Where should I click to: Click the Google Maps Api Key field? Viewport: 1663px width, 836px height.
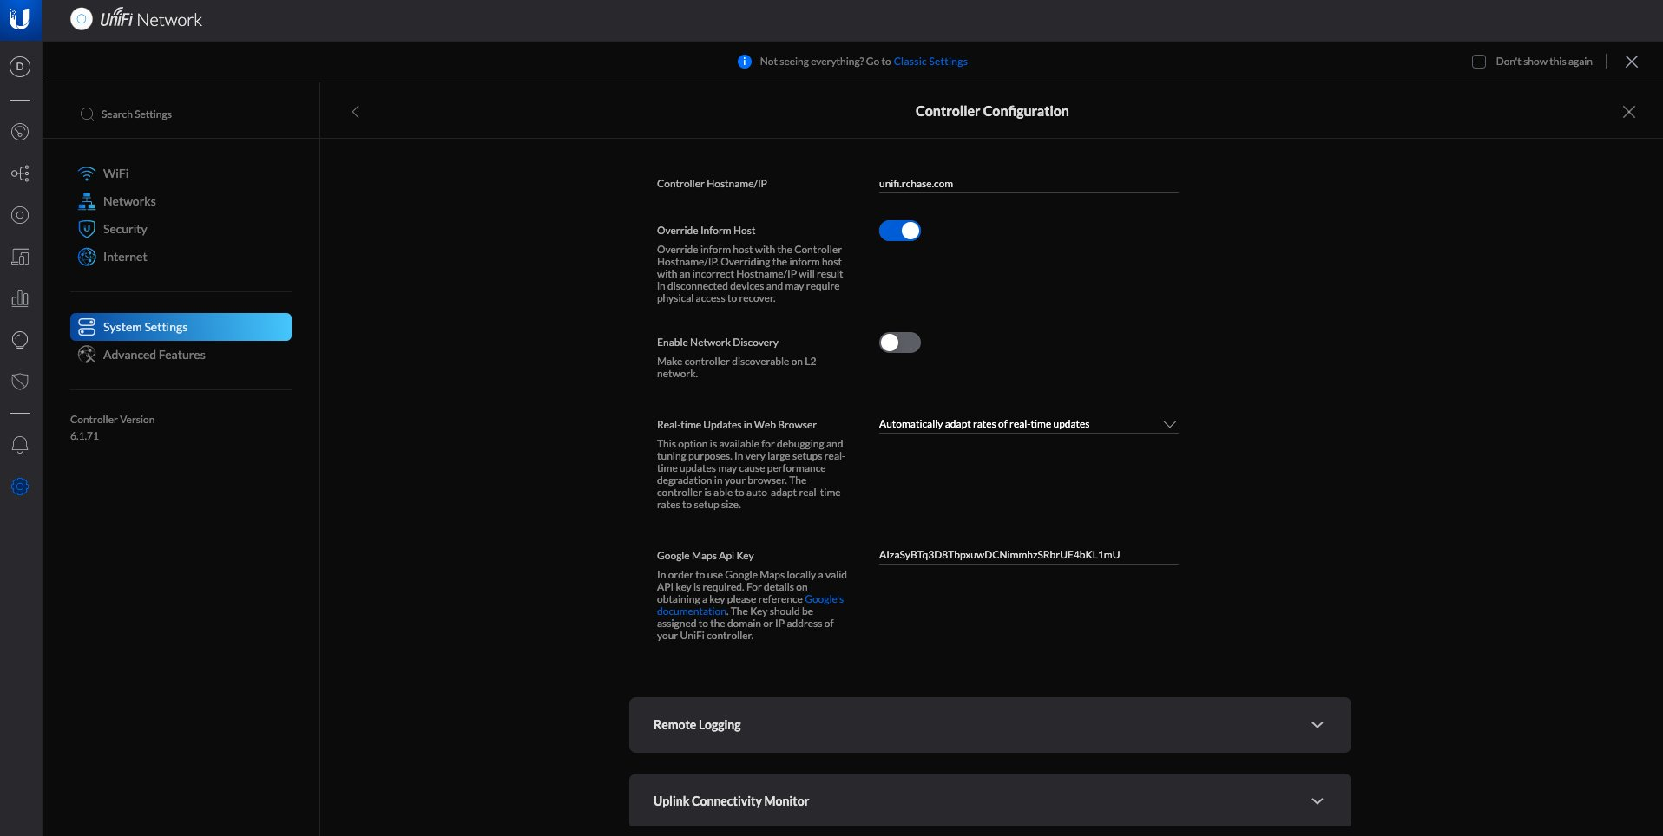click(1029, 555)
